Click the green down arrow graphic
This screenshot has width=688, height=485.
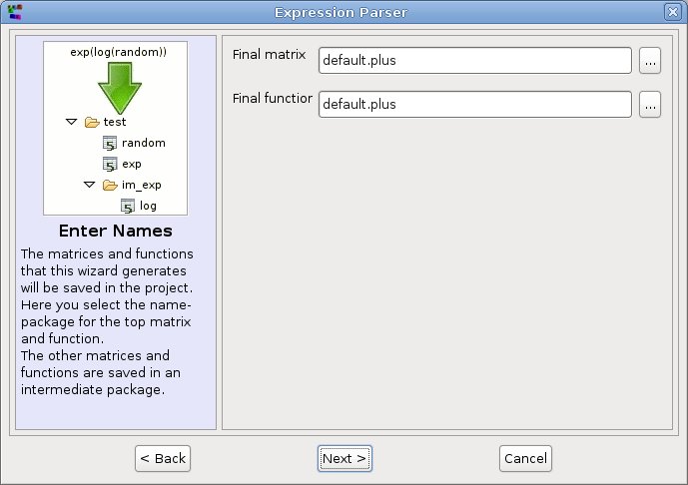pos(119,87)
